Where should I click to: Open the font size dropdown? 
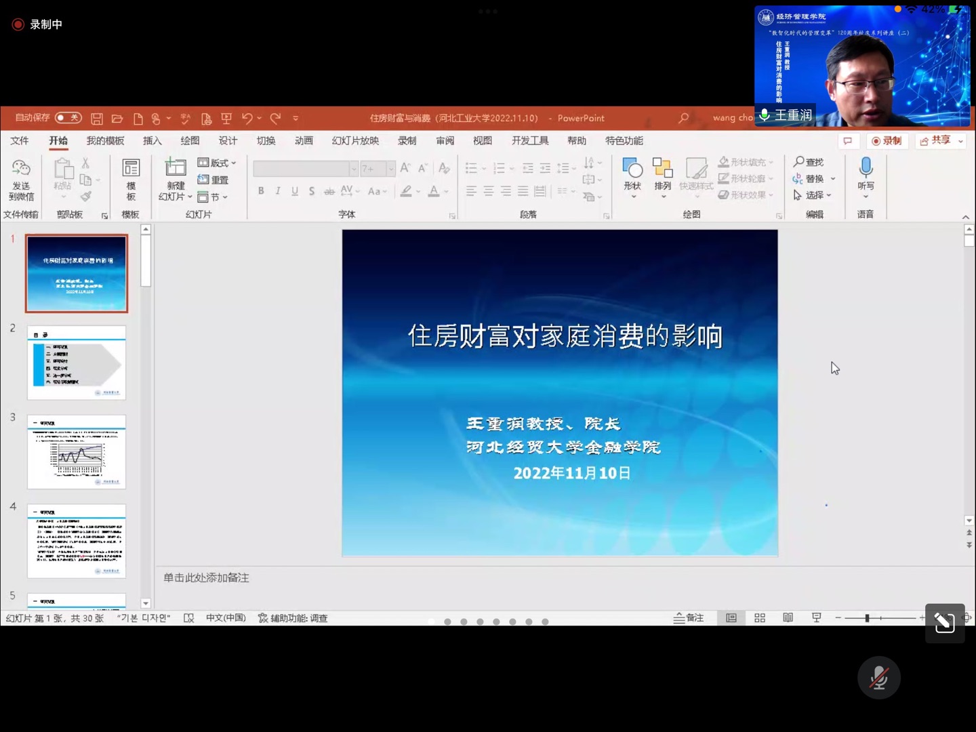coord(390,168)
